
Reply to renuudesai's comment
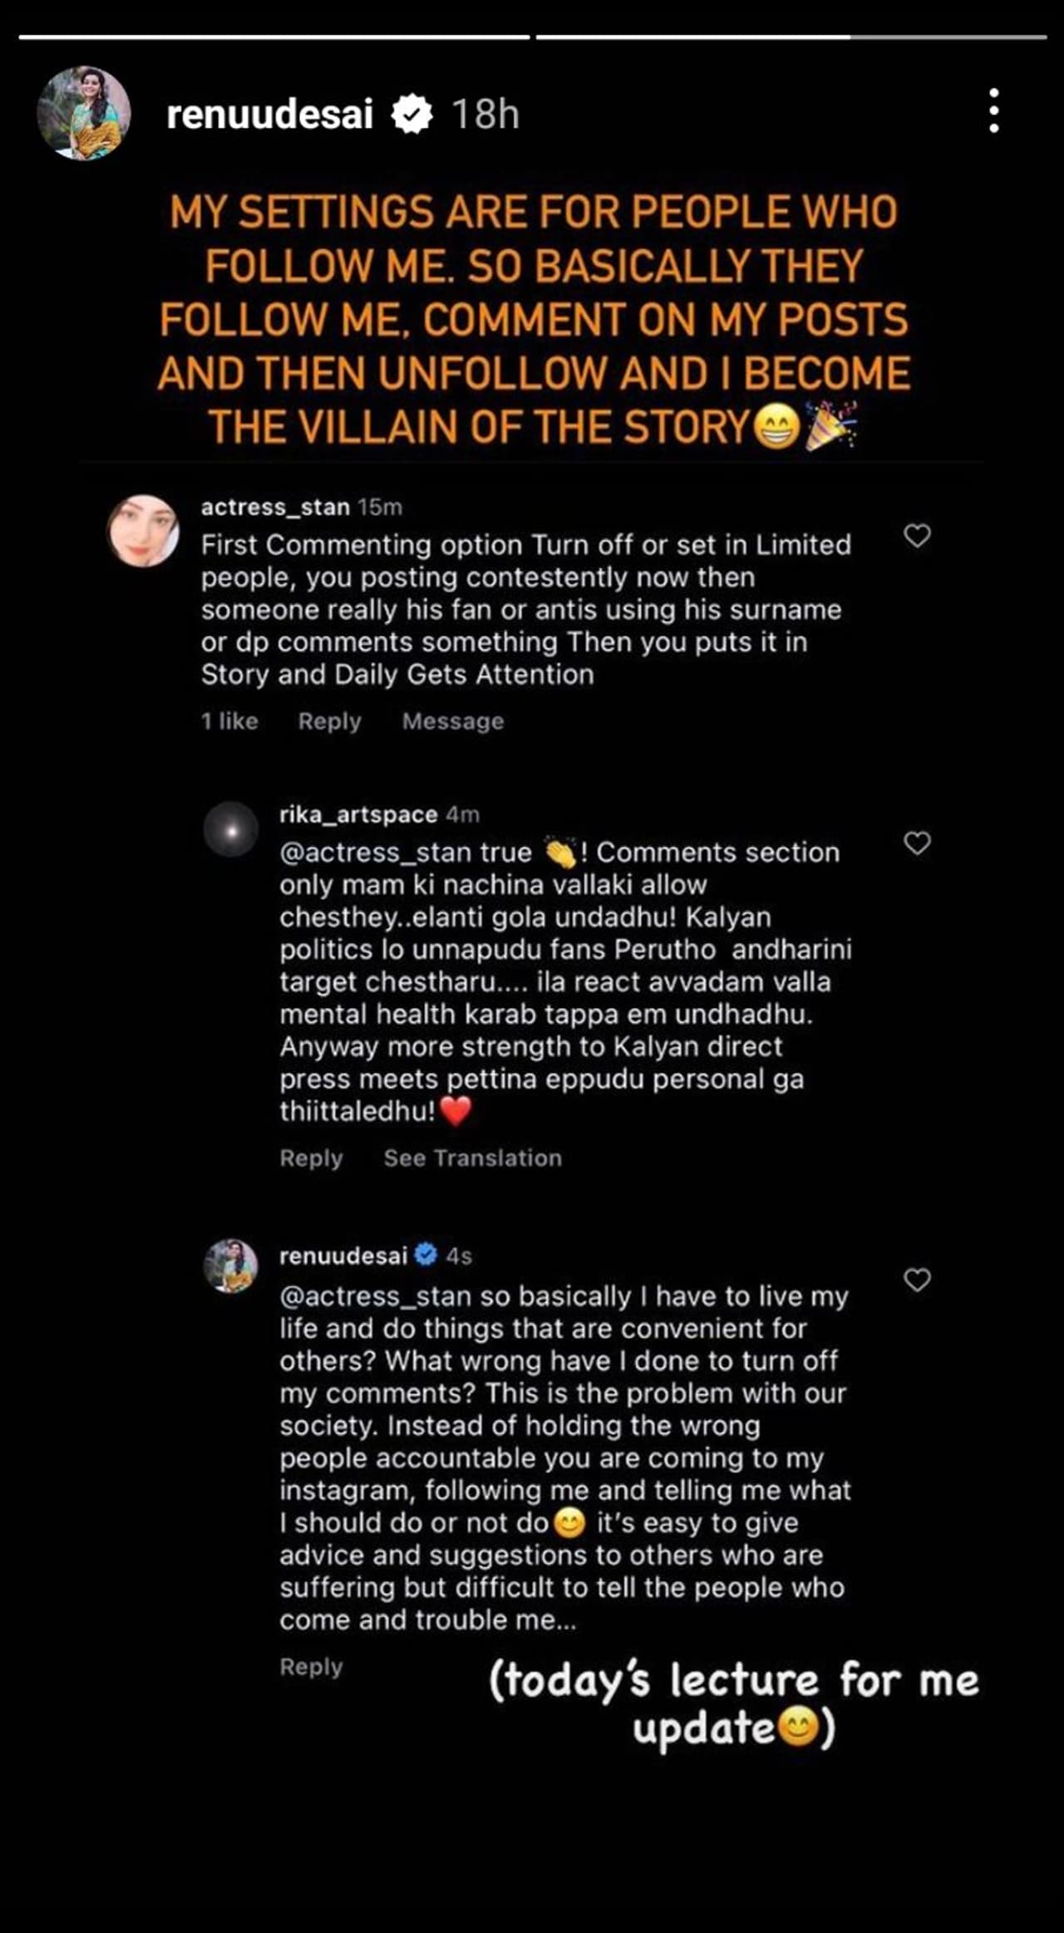click(x=311, y=1666)
